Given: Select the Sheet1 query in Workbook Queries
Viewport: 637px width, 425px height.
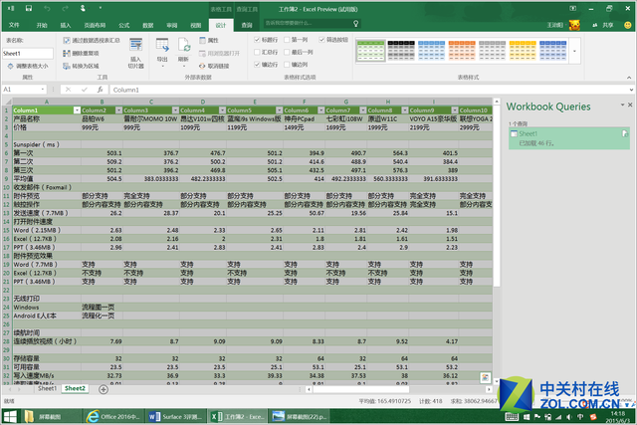Looking at the screenshot, I should 568,138.
